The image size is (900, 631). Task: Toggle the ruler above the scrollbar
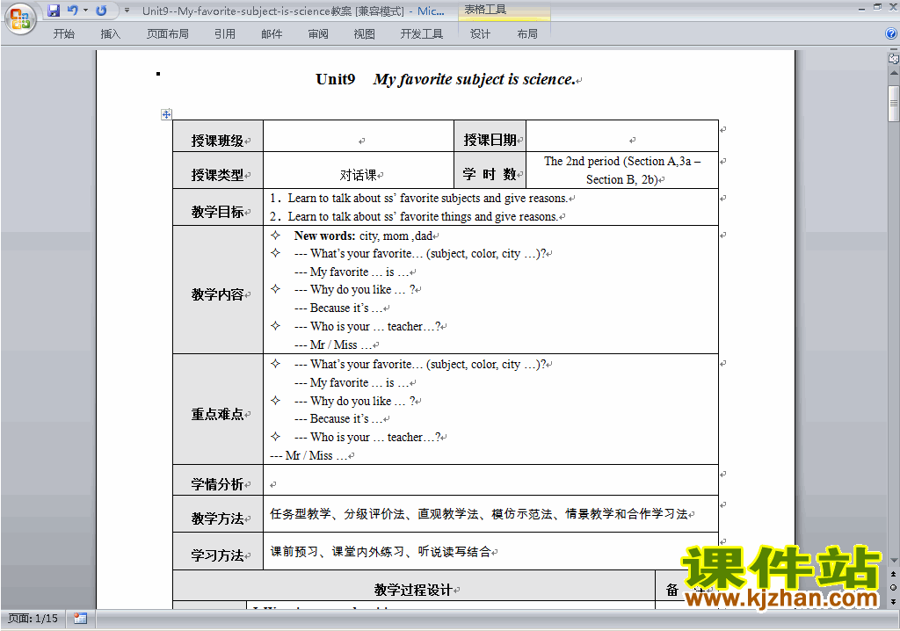click(x=893, y=58)
